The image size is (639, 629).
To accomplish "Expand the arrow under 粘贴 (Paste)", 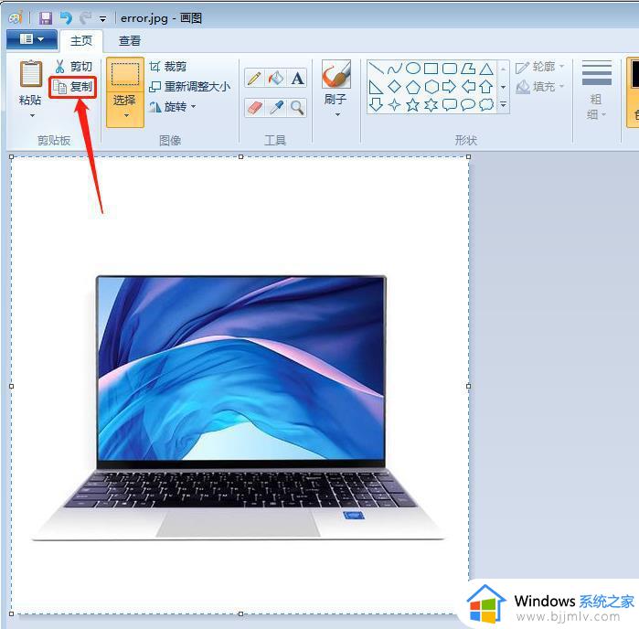I will [x=32, y=116].
